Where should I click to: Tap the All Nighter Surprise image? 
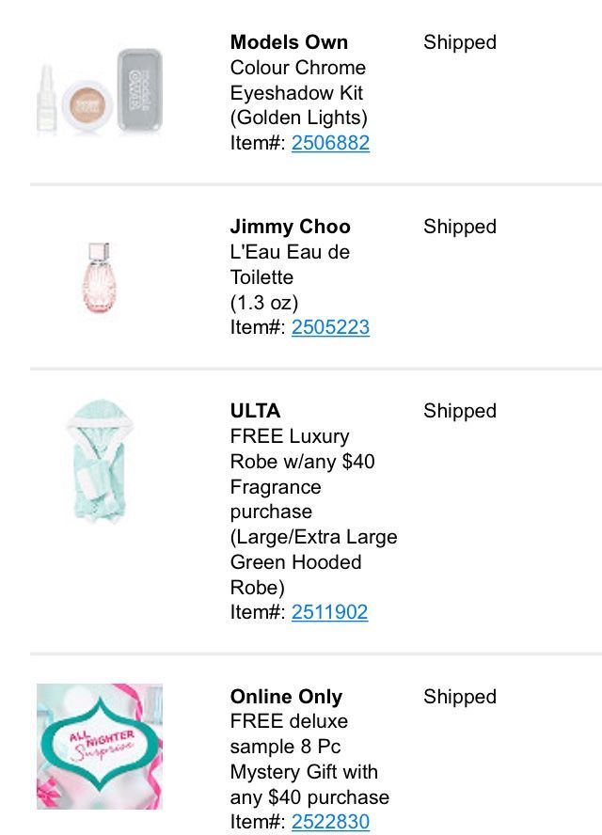(x=99, y=747)
